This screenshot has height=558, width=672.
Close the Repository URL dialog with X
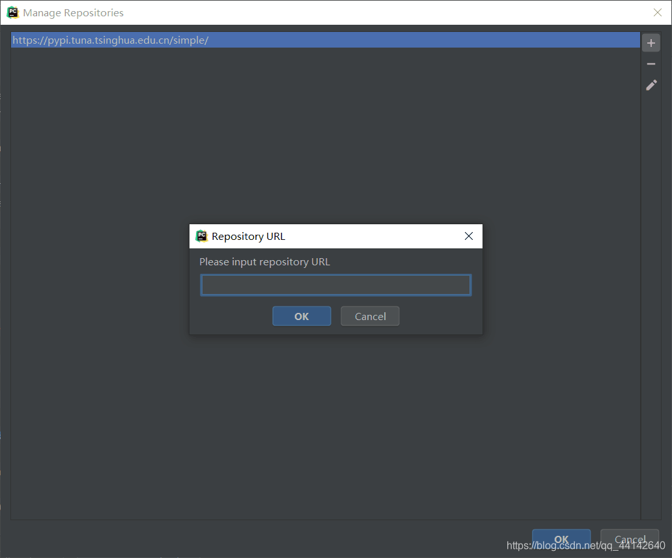[x=468, y=236]
